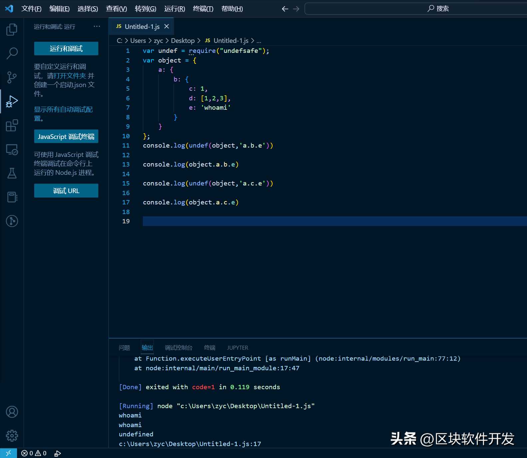Image resolution: width=527 pixels, height=458 pixels.
Task: Click the 搜索 command center field
Action: [416, 9]
